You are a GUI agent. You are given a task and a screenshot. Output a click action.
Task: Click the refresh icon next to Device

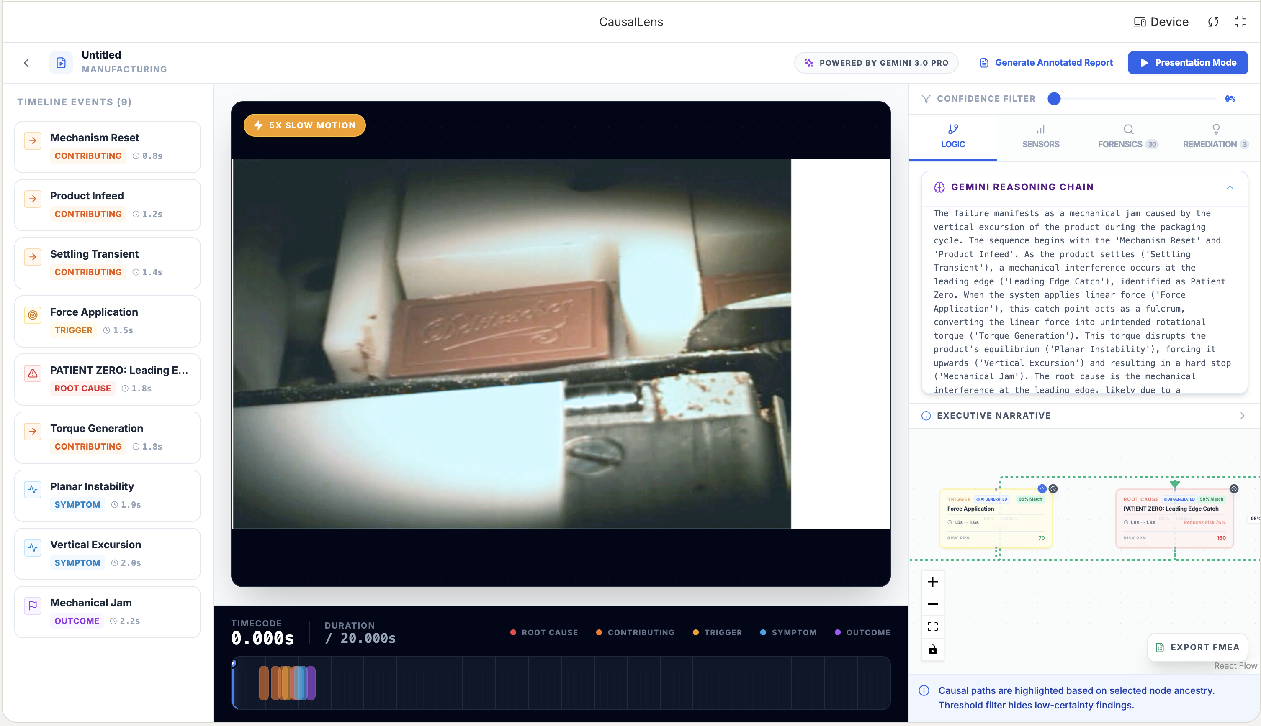click(1213, 22)
